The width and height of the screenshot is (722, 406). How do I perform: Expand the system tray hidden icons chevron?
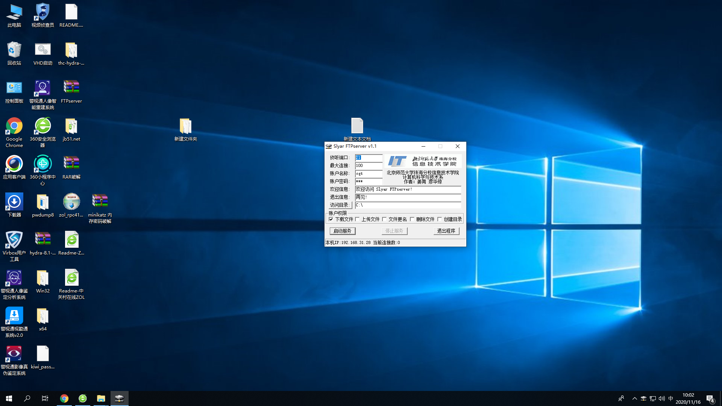coord(634,398)
